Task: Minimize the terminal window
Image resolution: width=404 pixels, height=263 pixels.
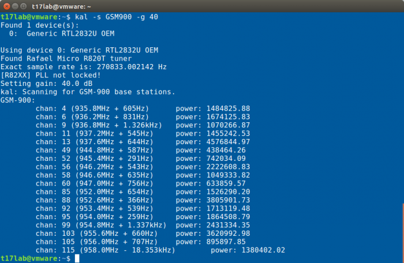Action: click(x=15, y=6)
